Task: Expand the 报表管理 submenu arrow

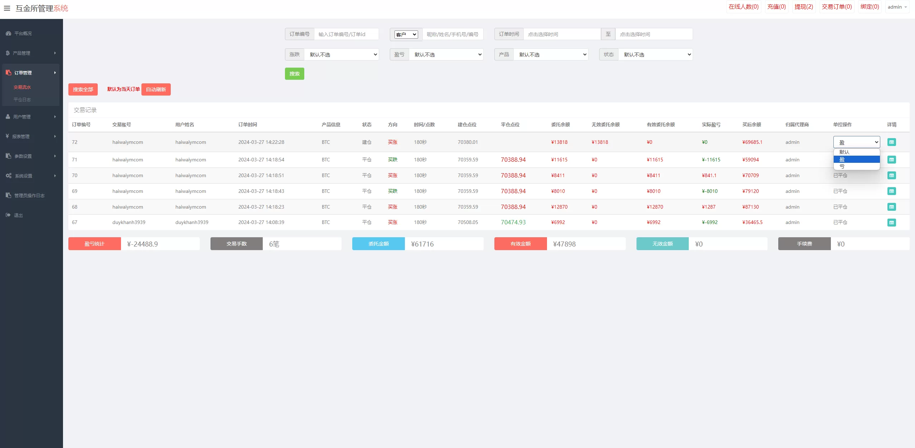Action: (x=55, y=136)
